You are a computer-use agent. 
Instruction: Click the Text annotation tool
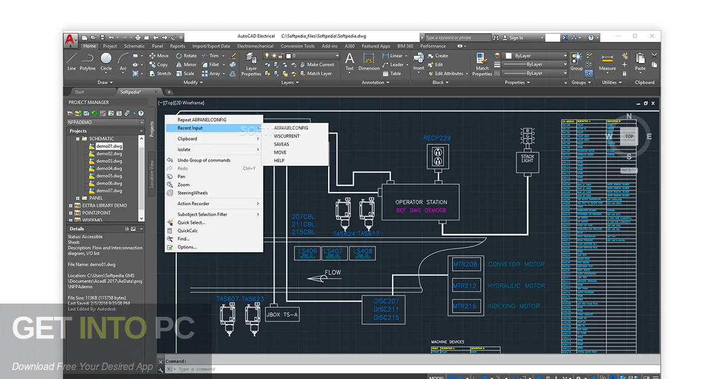349,62
